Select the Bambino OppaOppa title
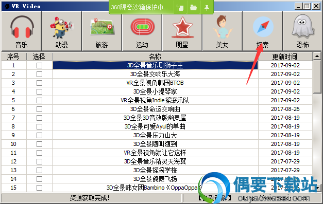 point(155,188)
